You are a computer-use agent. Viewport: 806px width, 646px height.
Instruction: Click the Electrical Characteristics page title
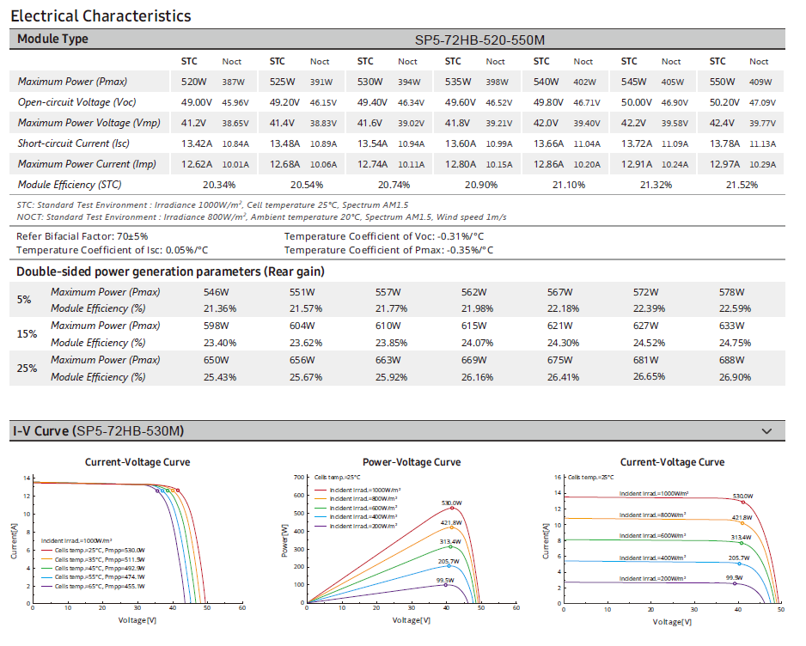[x=101, y=15]
